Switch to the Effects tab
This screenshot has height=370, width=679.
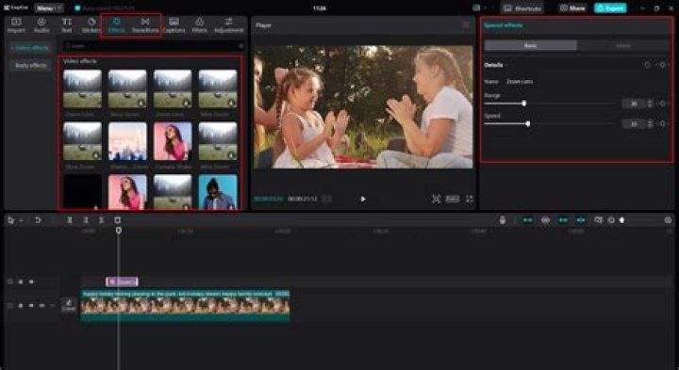117,25
